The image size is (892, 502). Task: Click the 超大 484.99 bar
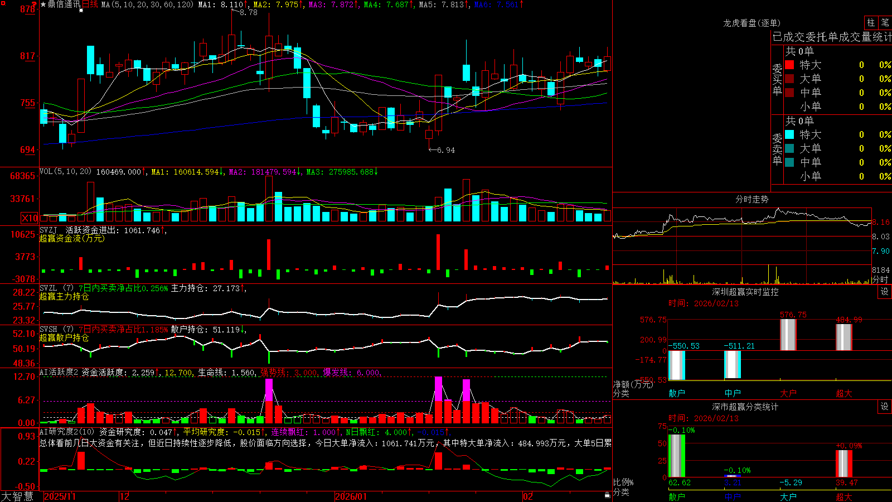tap(843, 337)
